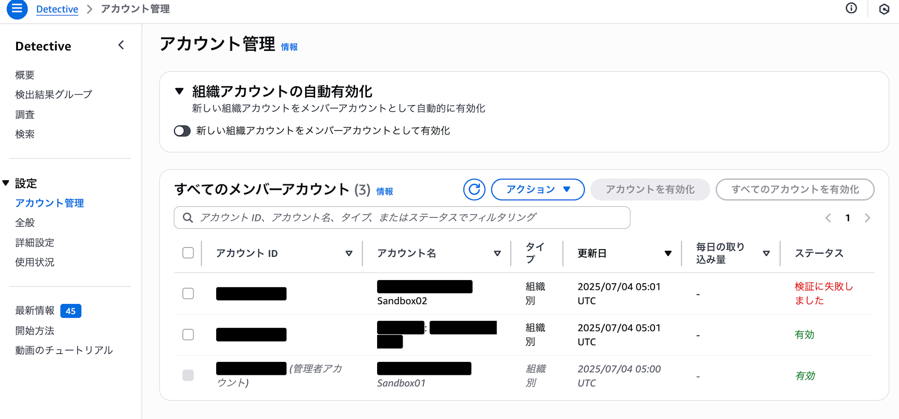The height and width of the screenshot is (419, 899).
Task: Open the hamburger navigation menu
Action: pyautogui.click(x=17, y=9)
